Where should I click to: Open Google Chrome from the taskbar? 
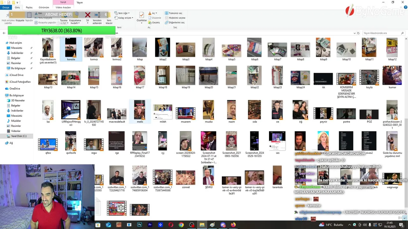click(x=181, y=225)
